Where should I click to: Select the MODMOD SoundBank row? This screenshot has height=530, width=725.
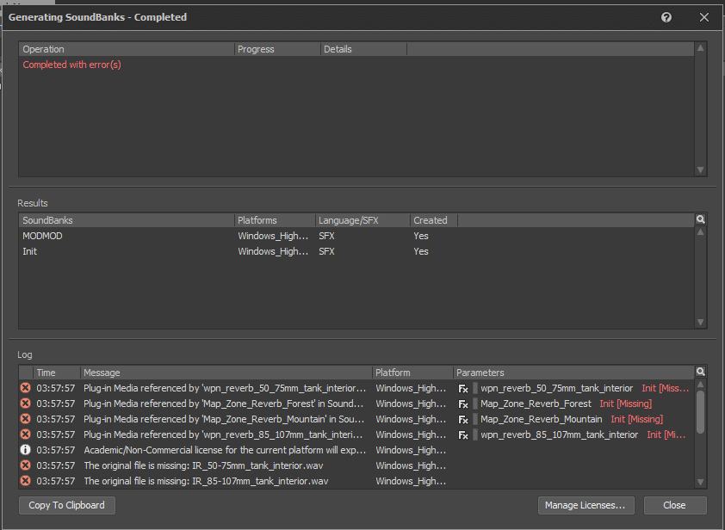pyautogui.click(x=356, y=236)
